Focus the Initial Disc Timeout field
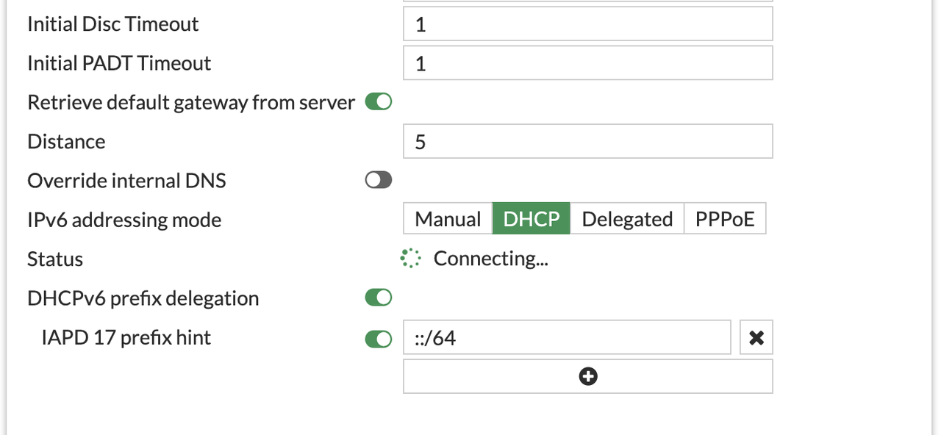Viewport: 941px width, 435px height. [587, 24]
